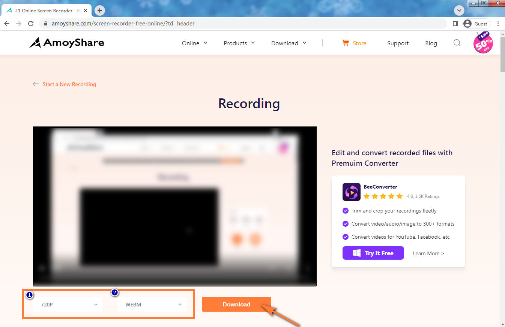Click the "4.8, 1.5K Ratings" text
This screenshot has width=505, height=327.
[423, 196]
